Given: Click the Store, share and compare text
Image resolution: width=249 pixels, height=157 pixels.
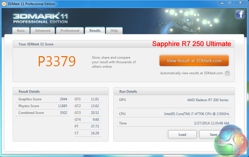Looking at the screenshot, I should (x=114, y=62).
